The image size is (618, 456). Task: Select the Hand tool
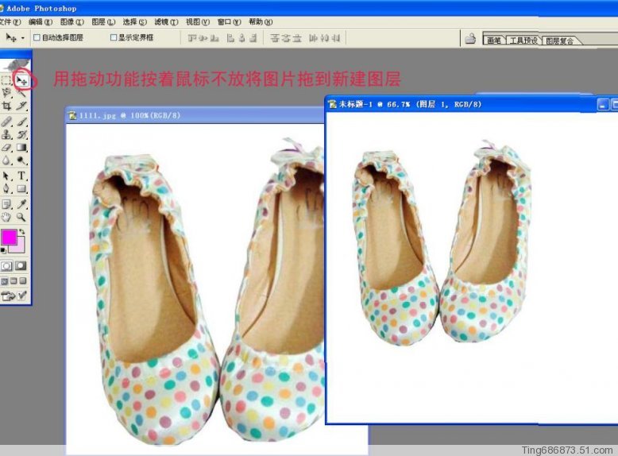tap(6, 217)
